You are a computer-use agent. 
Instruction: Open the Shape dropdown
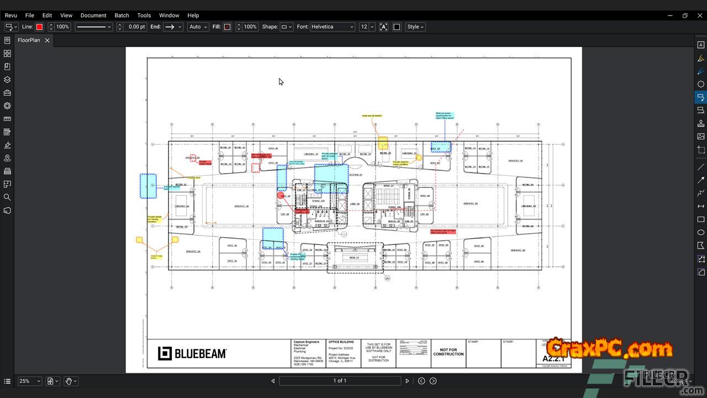[x=287, y=27]
